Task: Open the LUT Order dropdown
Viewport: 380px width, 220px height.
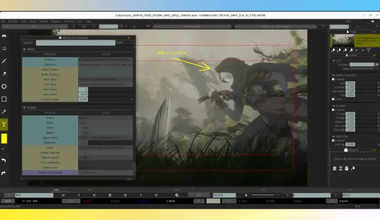Action: click(x=365, y=69)
